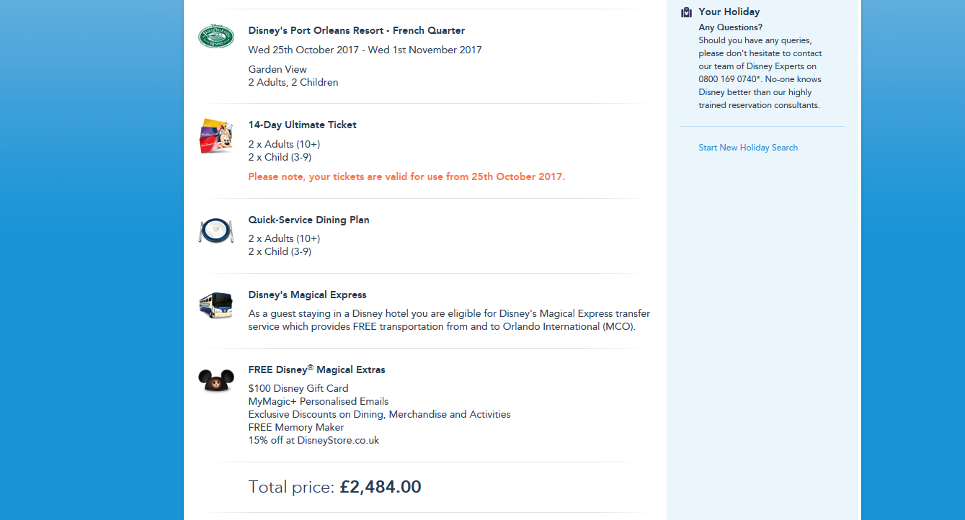Click the Port Orleans Resort logo icon
The width and height of the screenshot is (965, 520).
click(216, 36)
